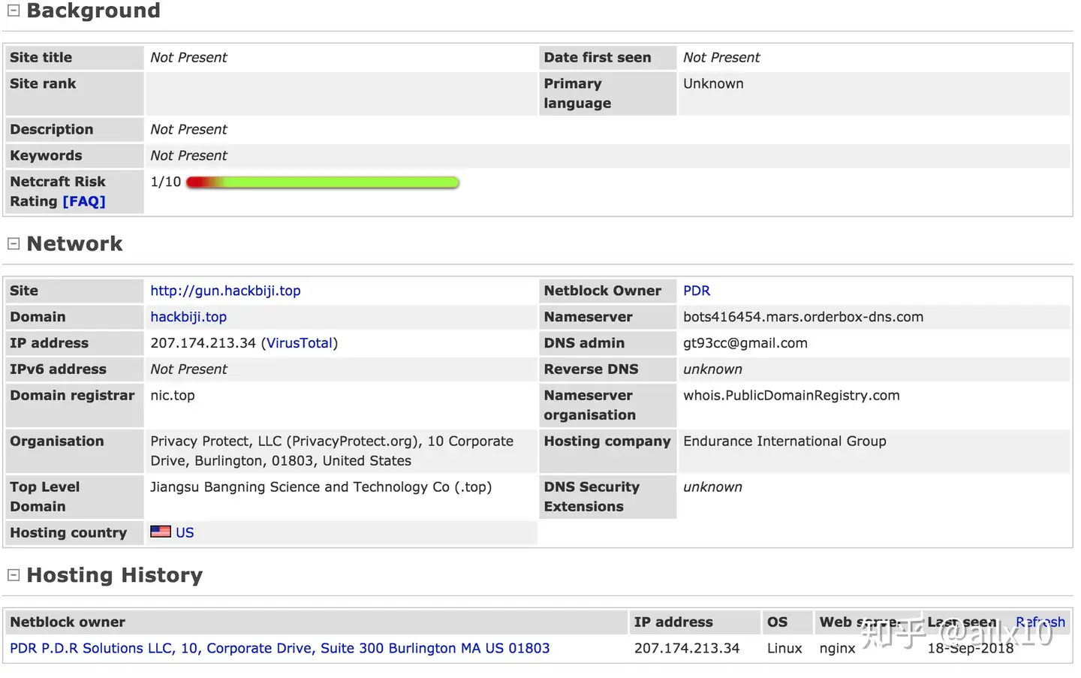This screenshot has width=1081, height=678.
Task: Click the Site title Not Present value
Action: point(188,58)
